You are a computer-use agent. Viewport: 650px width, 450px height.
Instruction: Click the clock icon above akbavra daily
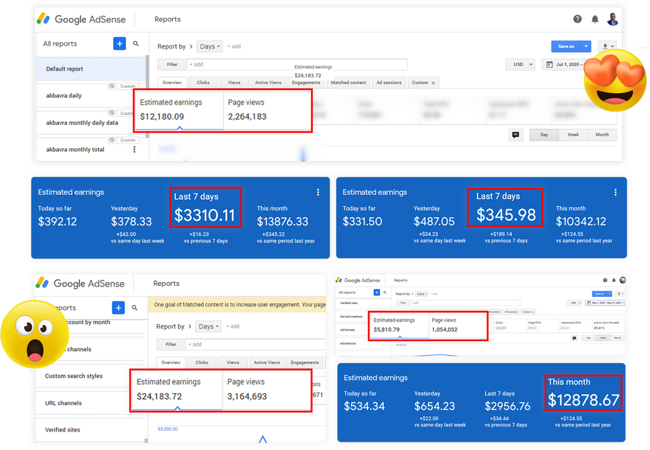[x=112, y=86]
